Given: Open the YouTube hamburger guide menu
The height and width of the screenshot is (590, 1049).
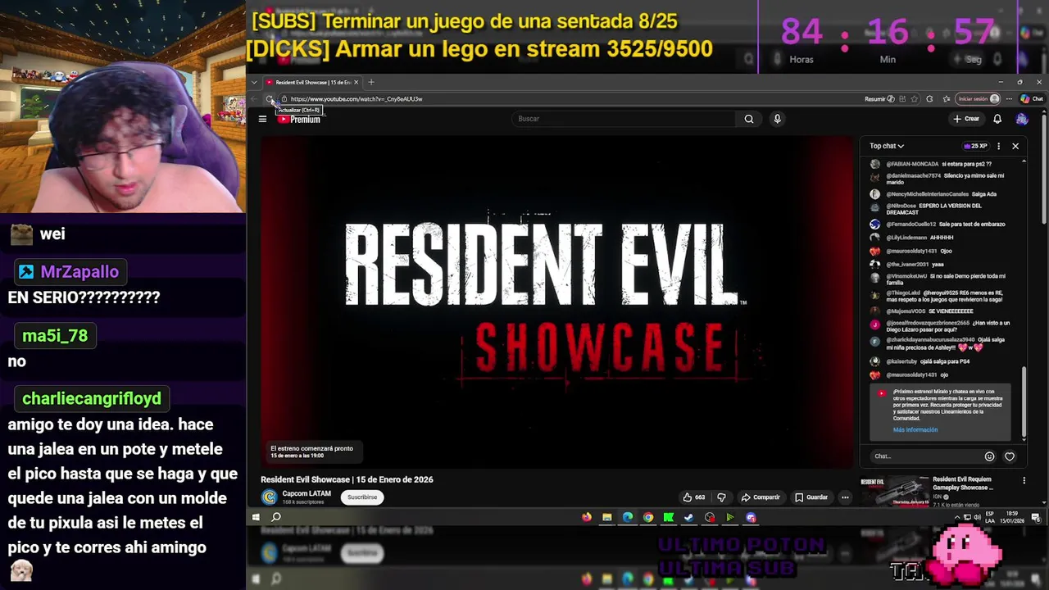Looking at the screenshot, I should coord(262,119).
